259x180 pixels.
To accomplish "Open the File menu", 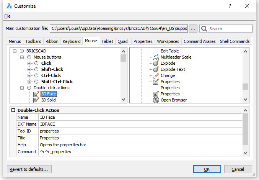I will pos(7,16).
